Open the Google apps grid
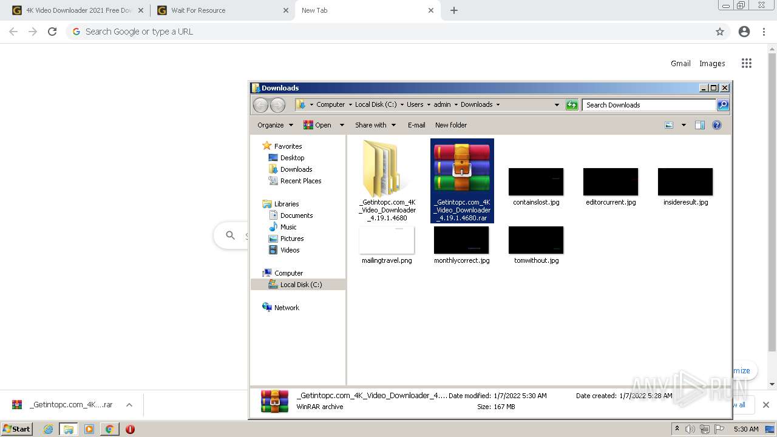Screen dimensions: 777x437 click(747, 63)
